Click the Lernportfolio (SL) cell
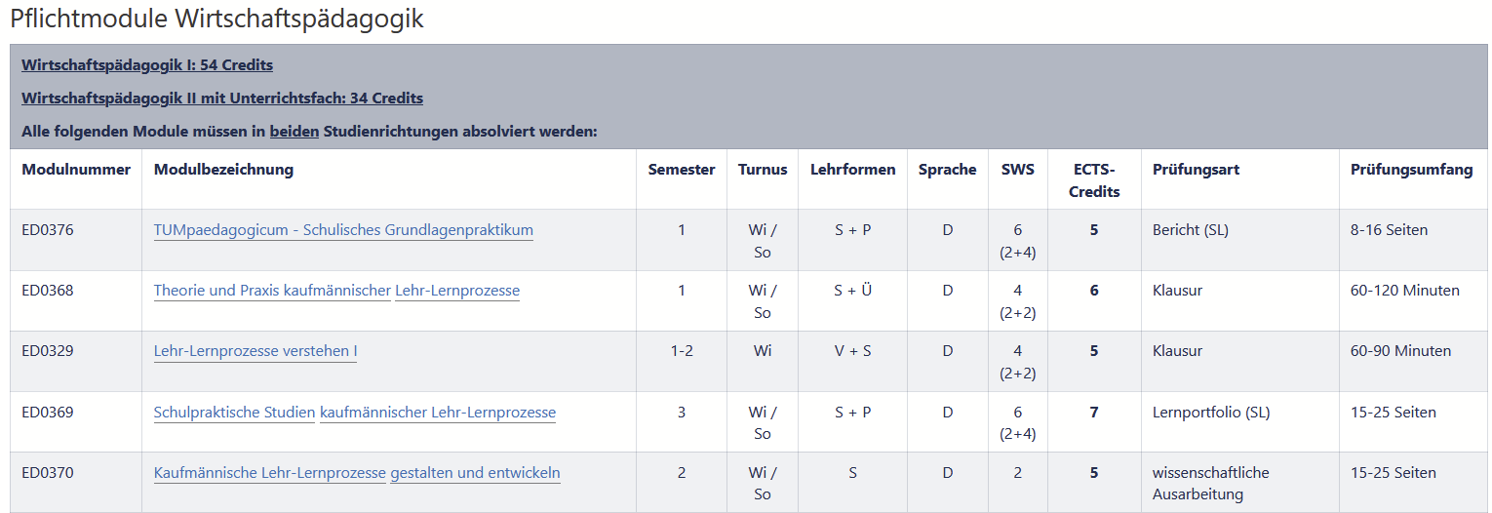This screenshot has height=513, width=1492. tap(1211, 413)
